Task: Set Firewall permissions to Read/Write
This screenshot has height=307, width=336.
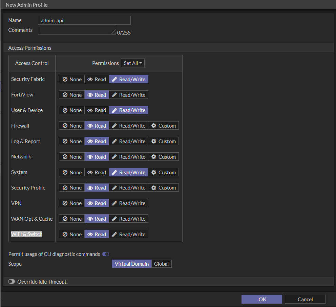Action: click(x=128, y=125)
